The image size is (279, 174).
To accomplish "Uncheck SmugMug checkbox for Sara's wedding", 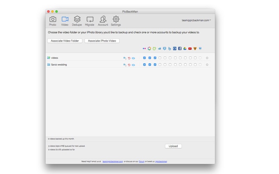I will pos(155,64).
